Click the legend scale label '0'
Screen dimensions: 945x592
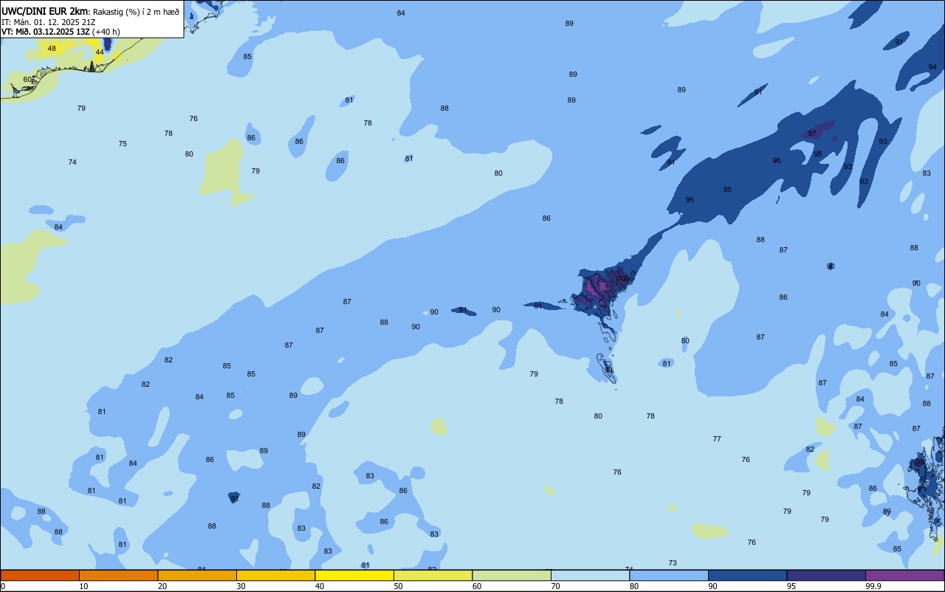pyautogui.click(x=3, y=586)
